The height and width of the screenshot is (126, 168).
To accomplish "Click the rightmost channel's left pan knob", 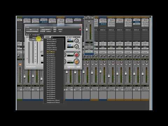I will [x=143, y=56].
